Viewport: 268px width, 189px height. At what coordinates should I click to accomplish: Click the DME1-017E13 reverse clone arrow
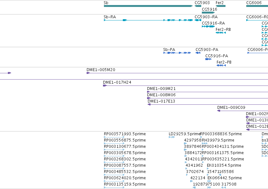click(149, 104)
